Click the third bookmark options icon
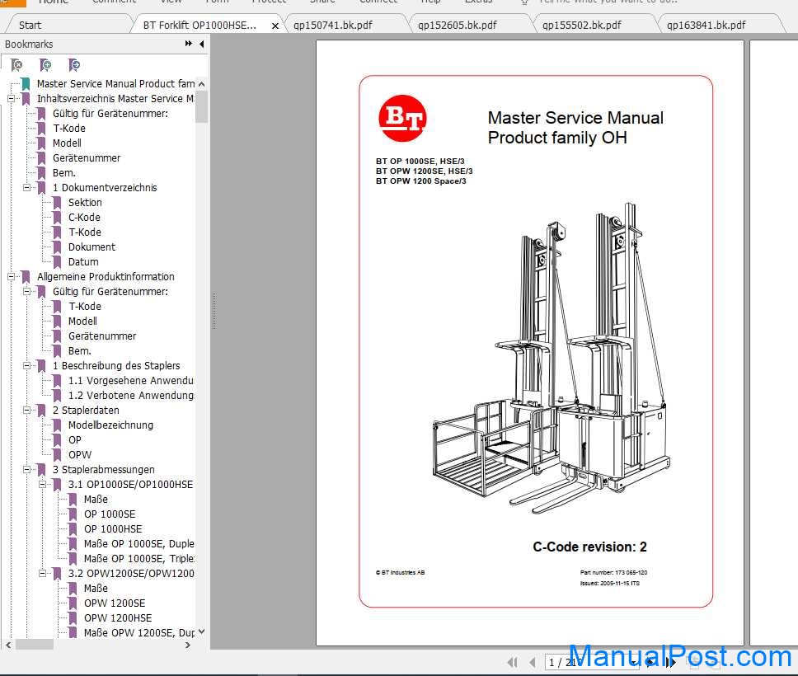 click(x=74, y=65)
